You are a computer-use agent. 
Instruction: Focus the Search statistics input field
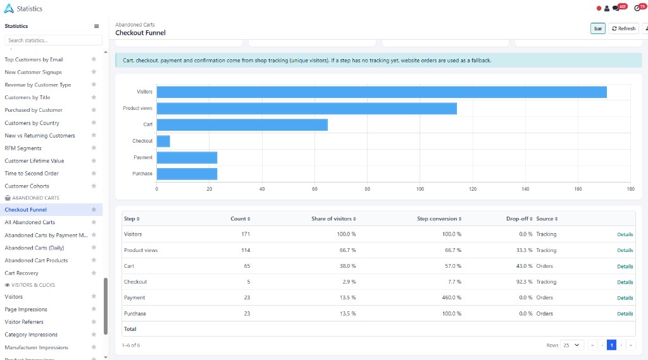[x=53, y=40]
